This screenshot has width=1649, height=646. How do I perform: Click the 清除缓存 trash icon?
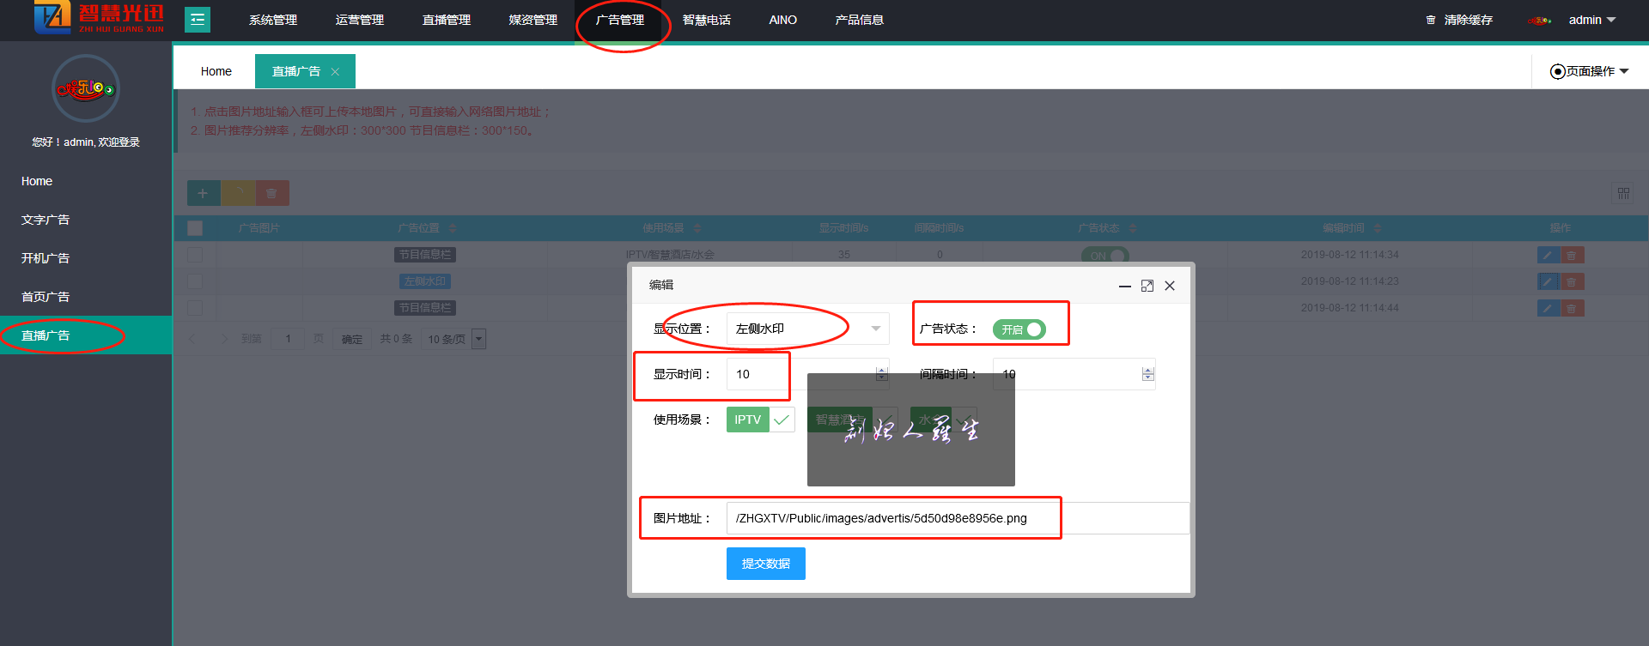[1431, 20]
